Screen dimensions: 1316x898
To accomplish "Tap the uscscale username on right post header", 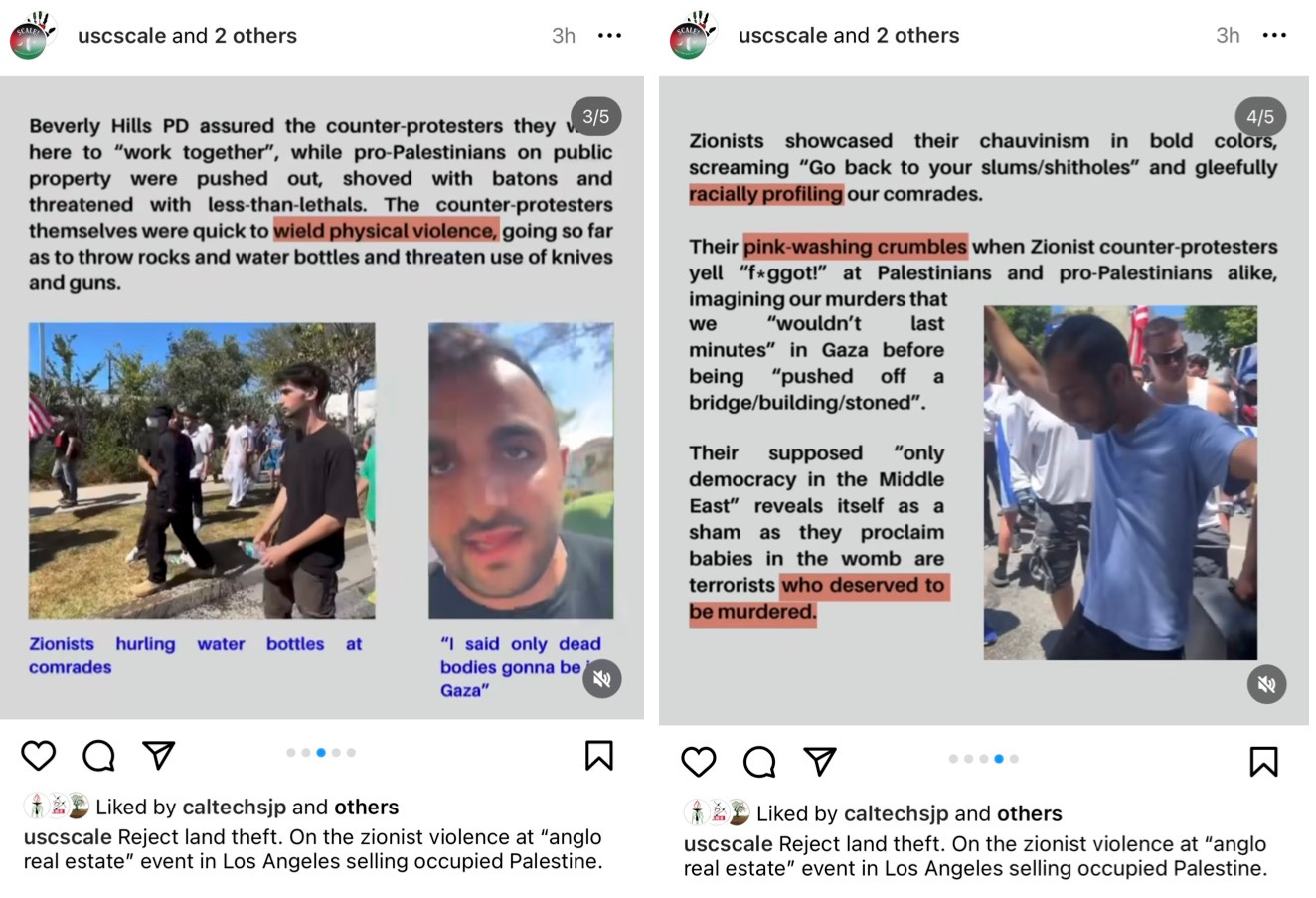I will (x=781, y=36).
